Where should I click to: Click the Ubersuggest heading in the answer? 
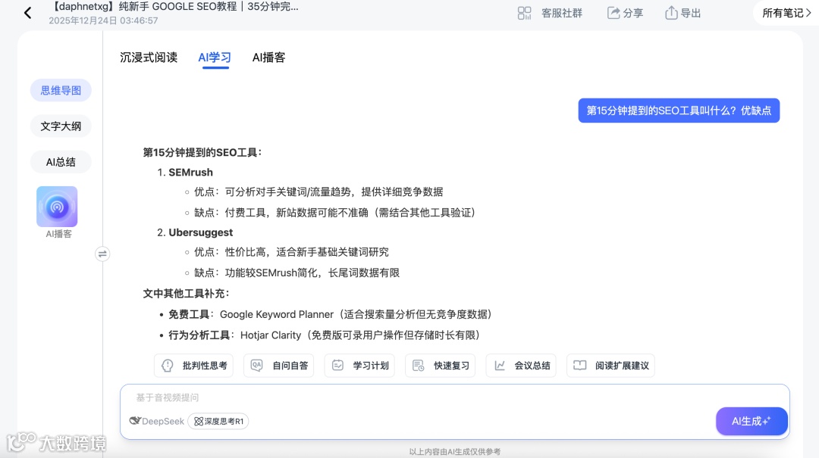[x=200, y=232]
